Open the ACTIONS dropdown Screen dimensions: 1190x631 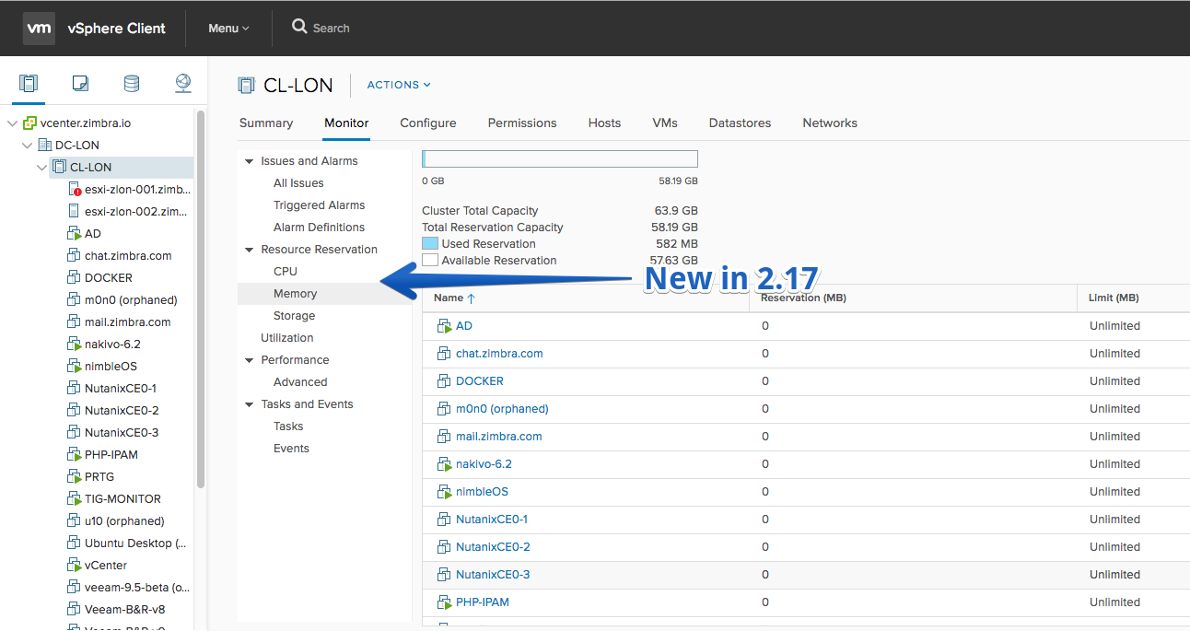(399, 85)
